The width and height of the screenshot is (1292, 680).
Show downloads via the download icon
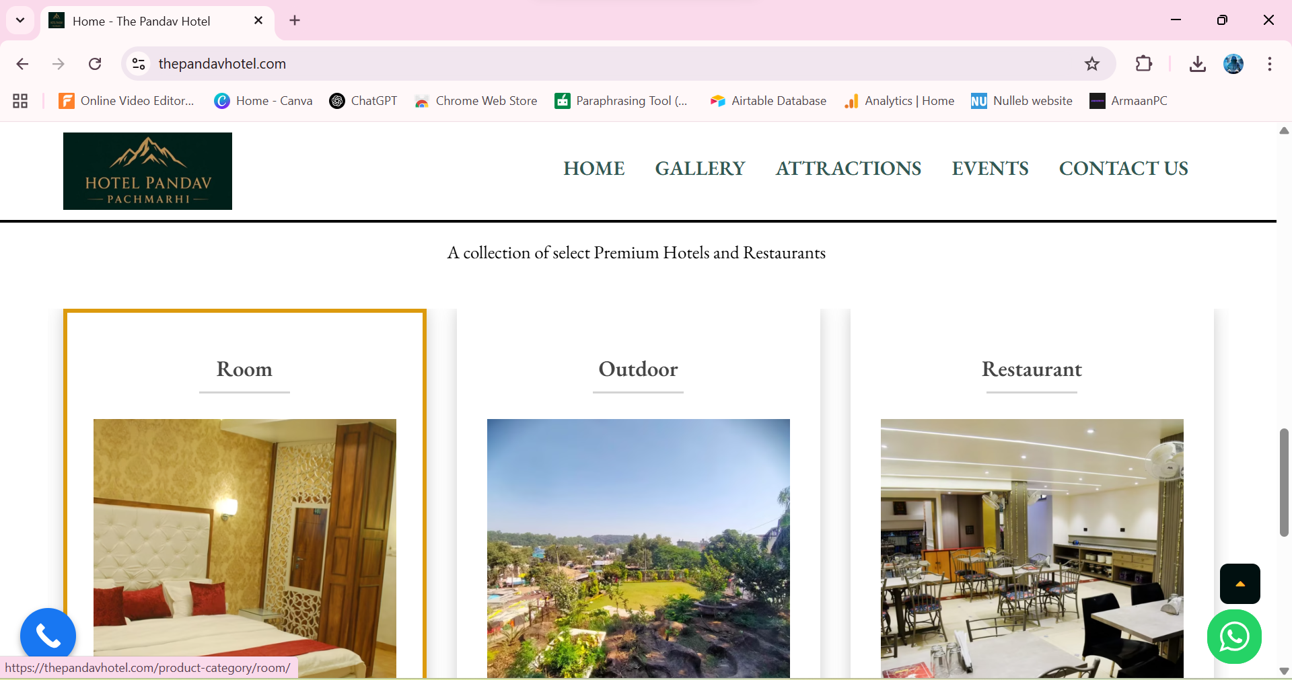point(1198,64)
